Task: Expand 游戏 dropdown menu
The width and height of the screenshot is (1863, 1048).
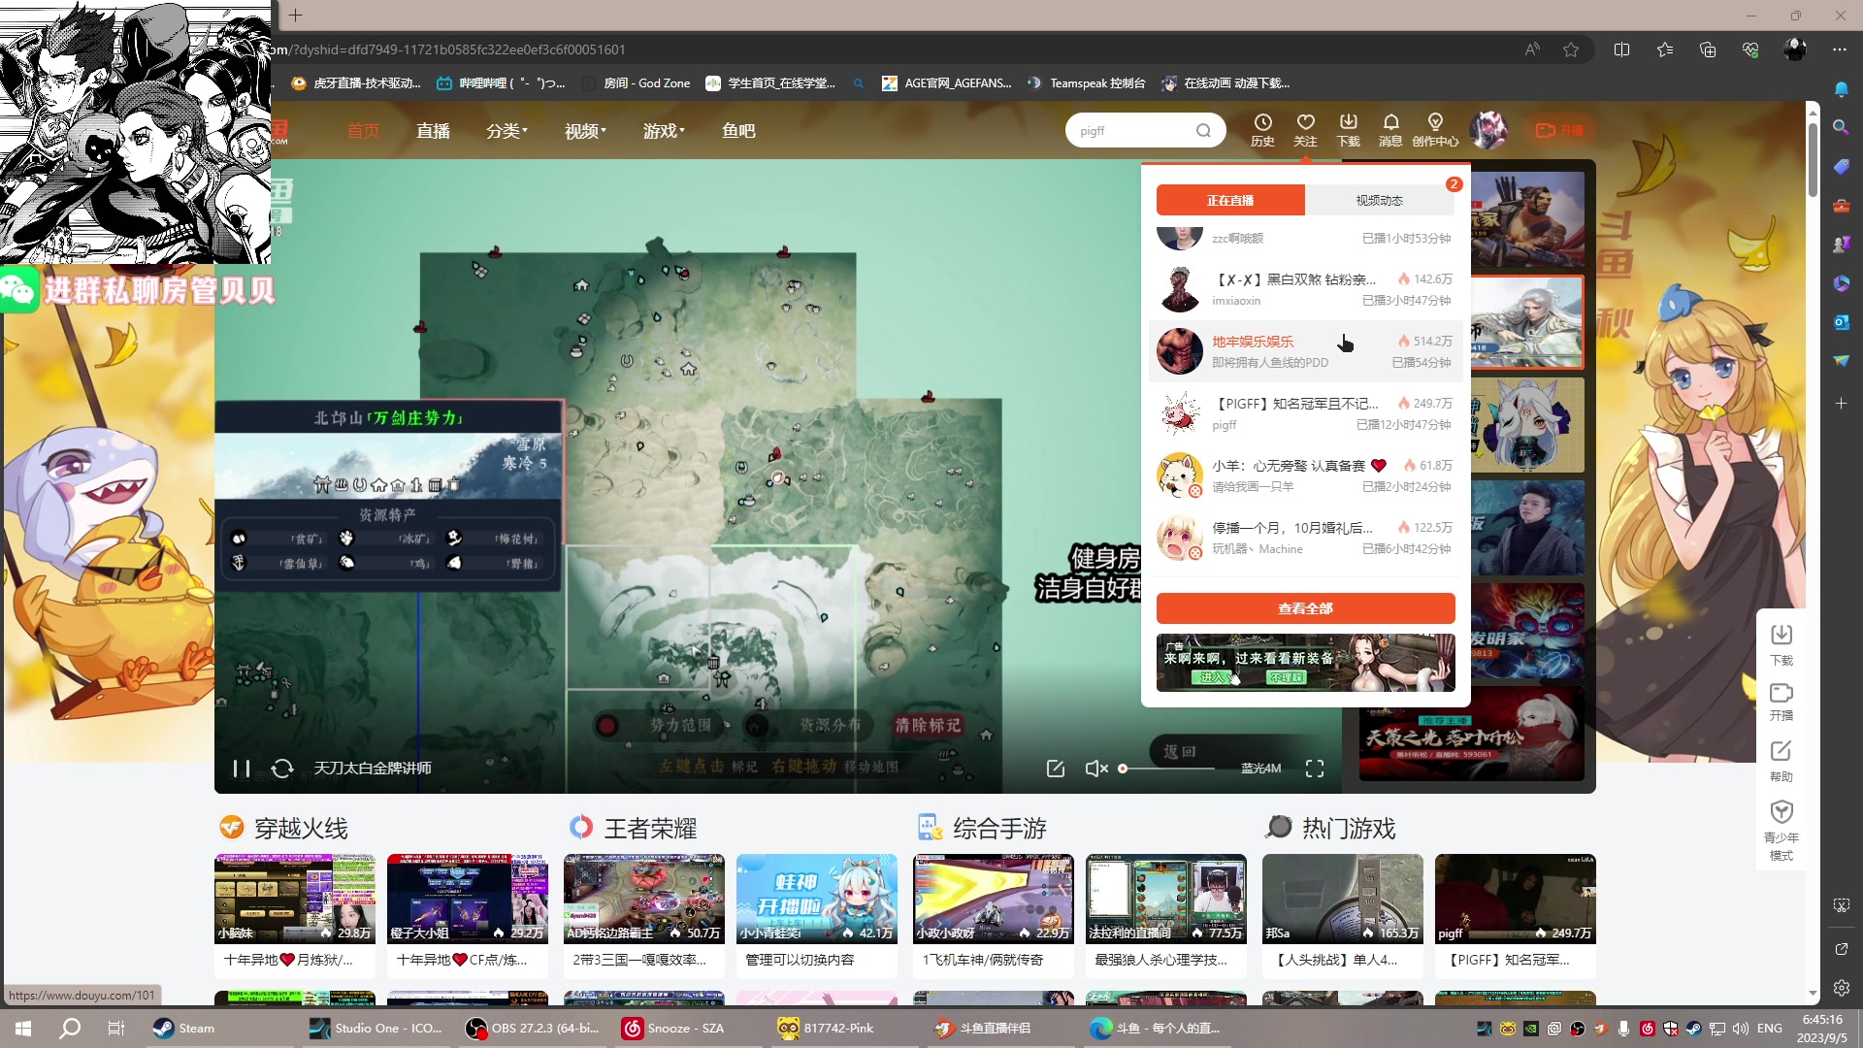Action: coord(664,131)
